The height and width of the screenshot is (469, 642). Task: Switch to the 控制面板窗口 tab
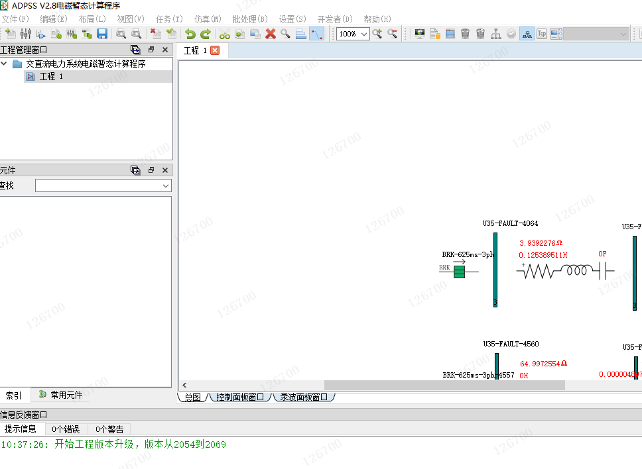239,397
